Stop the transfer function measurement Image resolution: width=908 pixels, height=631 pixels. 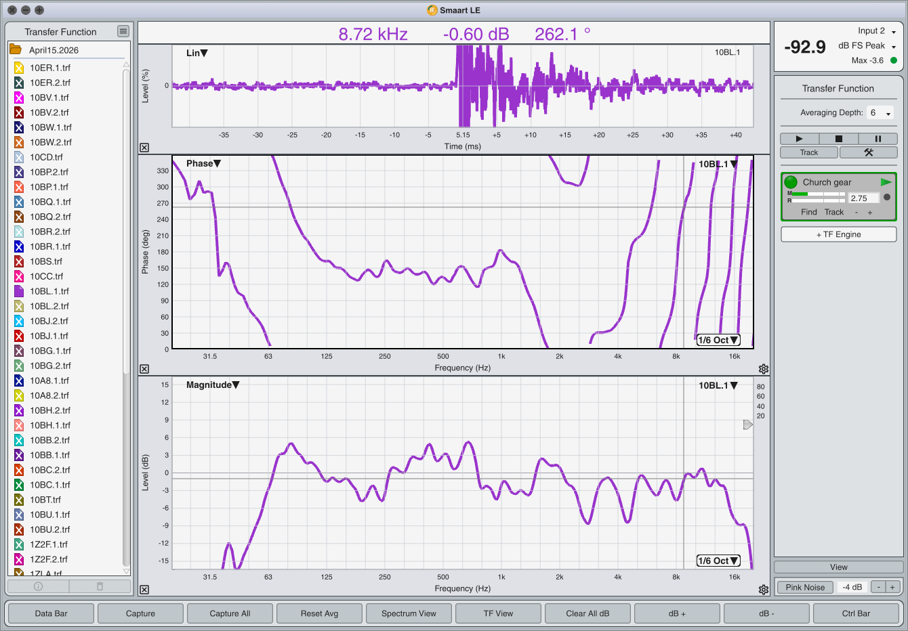coord(838,139)
